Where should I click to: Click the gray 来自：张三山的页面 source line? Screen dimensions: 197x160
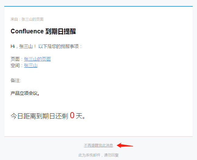[x=27, y=19]
